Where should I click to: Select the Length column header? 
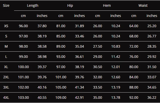click(x=33, y=5)
